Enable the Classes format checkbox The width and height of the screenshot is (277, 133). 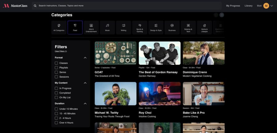point(56,63)
